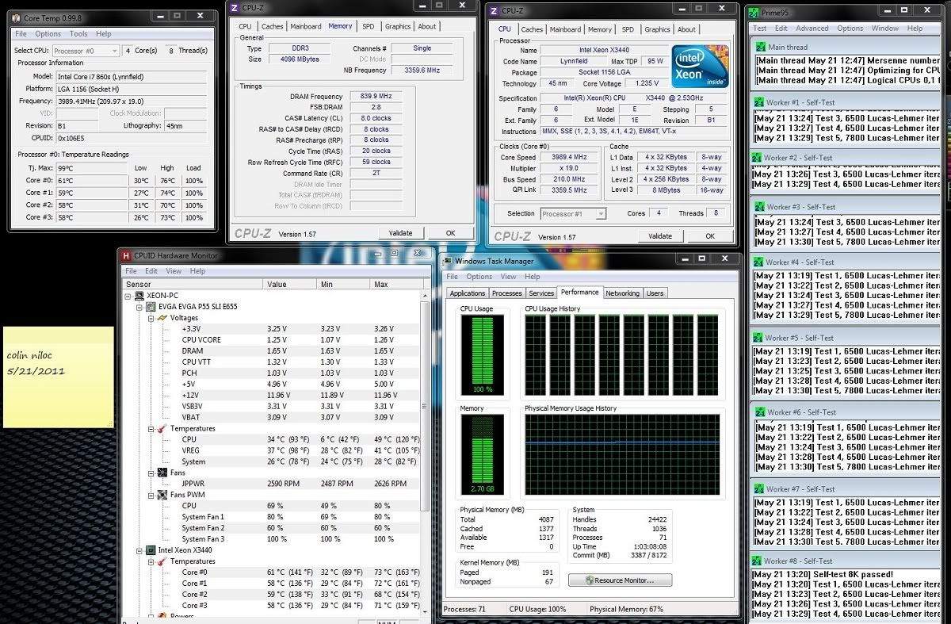Click the Worker #1 Self-Test icon

(x=758, y=104)
